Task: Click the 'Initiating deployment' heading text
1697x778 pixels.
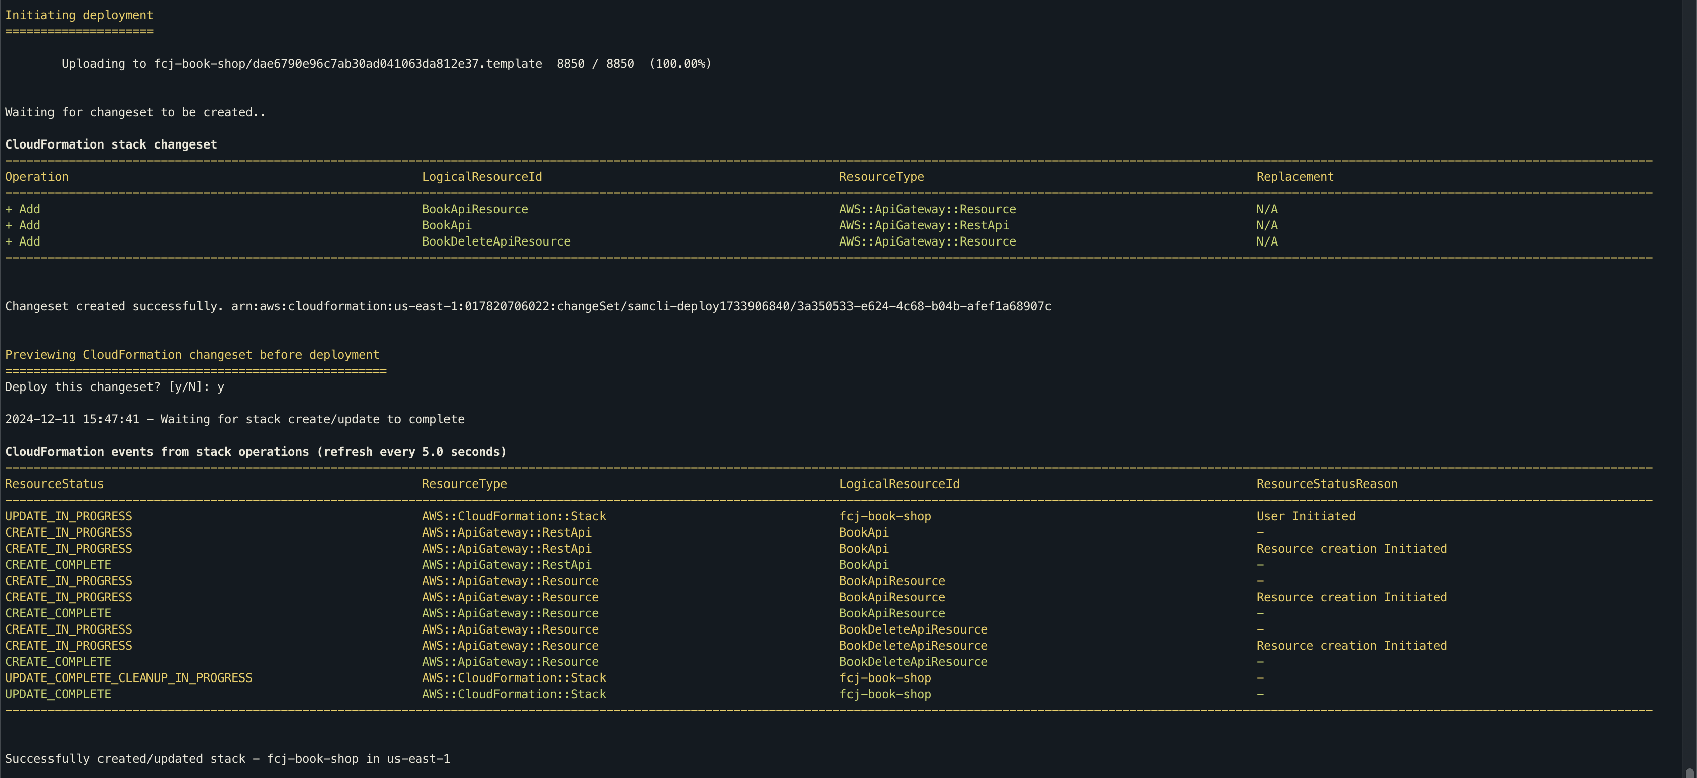Action: tap(79, 15)
